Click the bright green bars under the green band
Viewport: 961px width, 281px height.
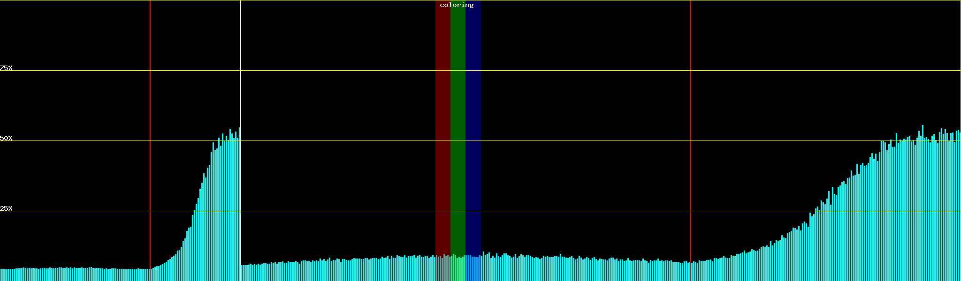click(458, 269)
